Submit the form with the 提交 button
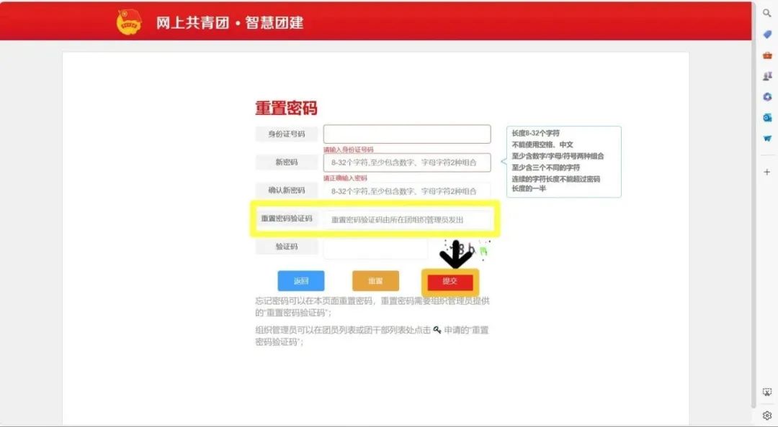 (x=450, y=281)
